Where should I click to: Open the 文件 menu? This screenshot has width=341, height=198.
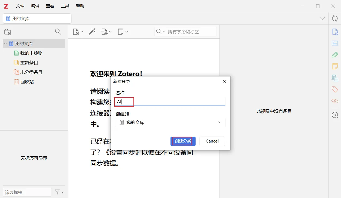click(20, 6)
